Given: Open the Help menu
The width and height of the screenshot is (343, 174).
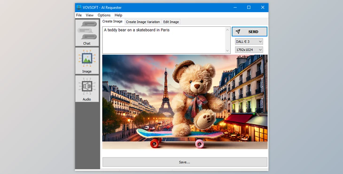Looking at the screenshot, I should click(118, 15).
